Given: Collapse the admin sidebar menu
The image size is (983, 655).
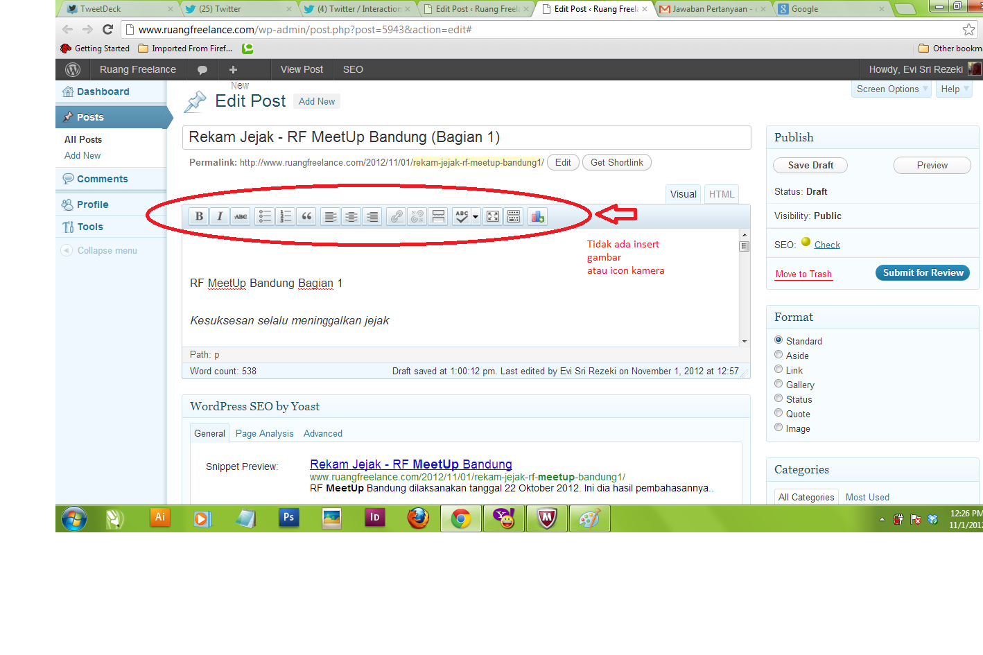Looking at the screenshot, I should (x=100, y=250).
